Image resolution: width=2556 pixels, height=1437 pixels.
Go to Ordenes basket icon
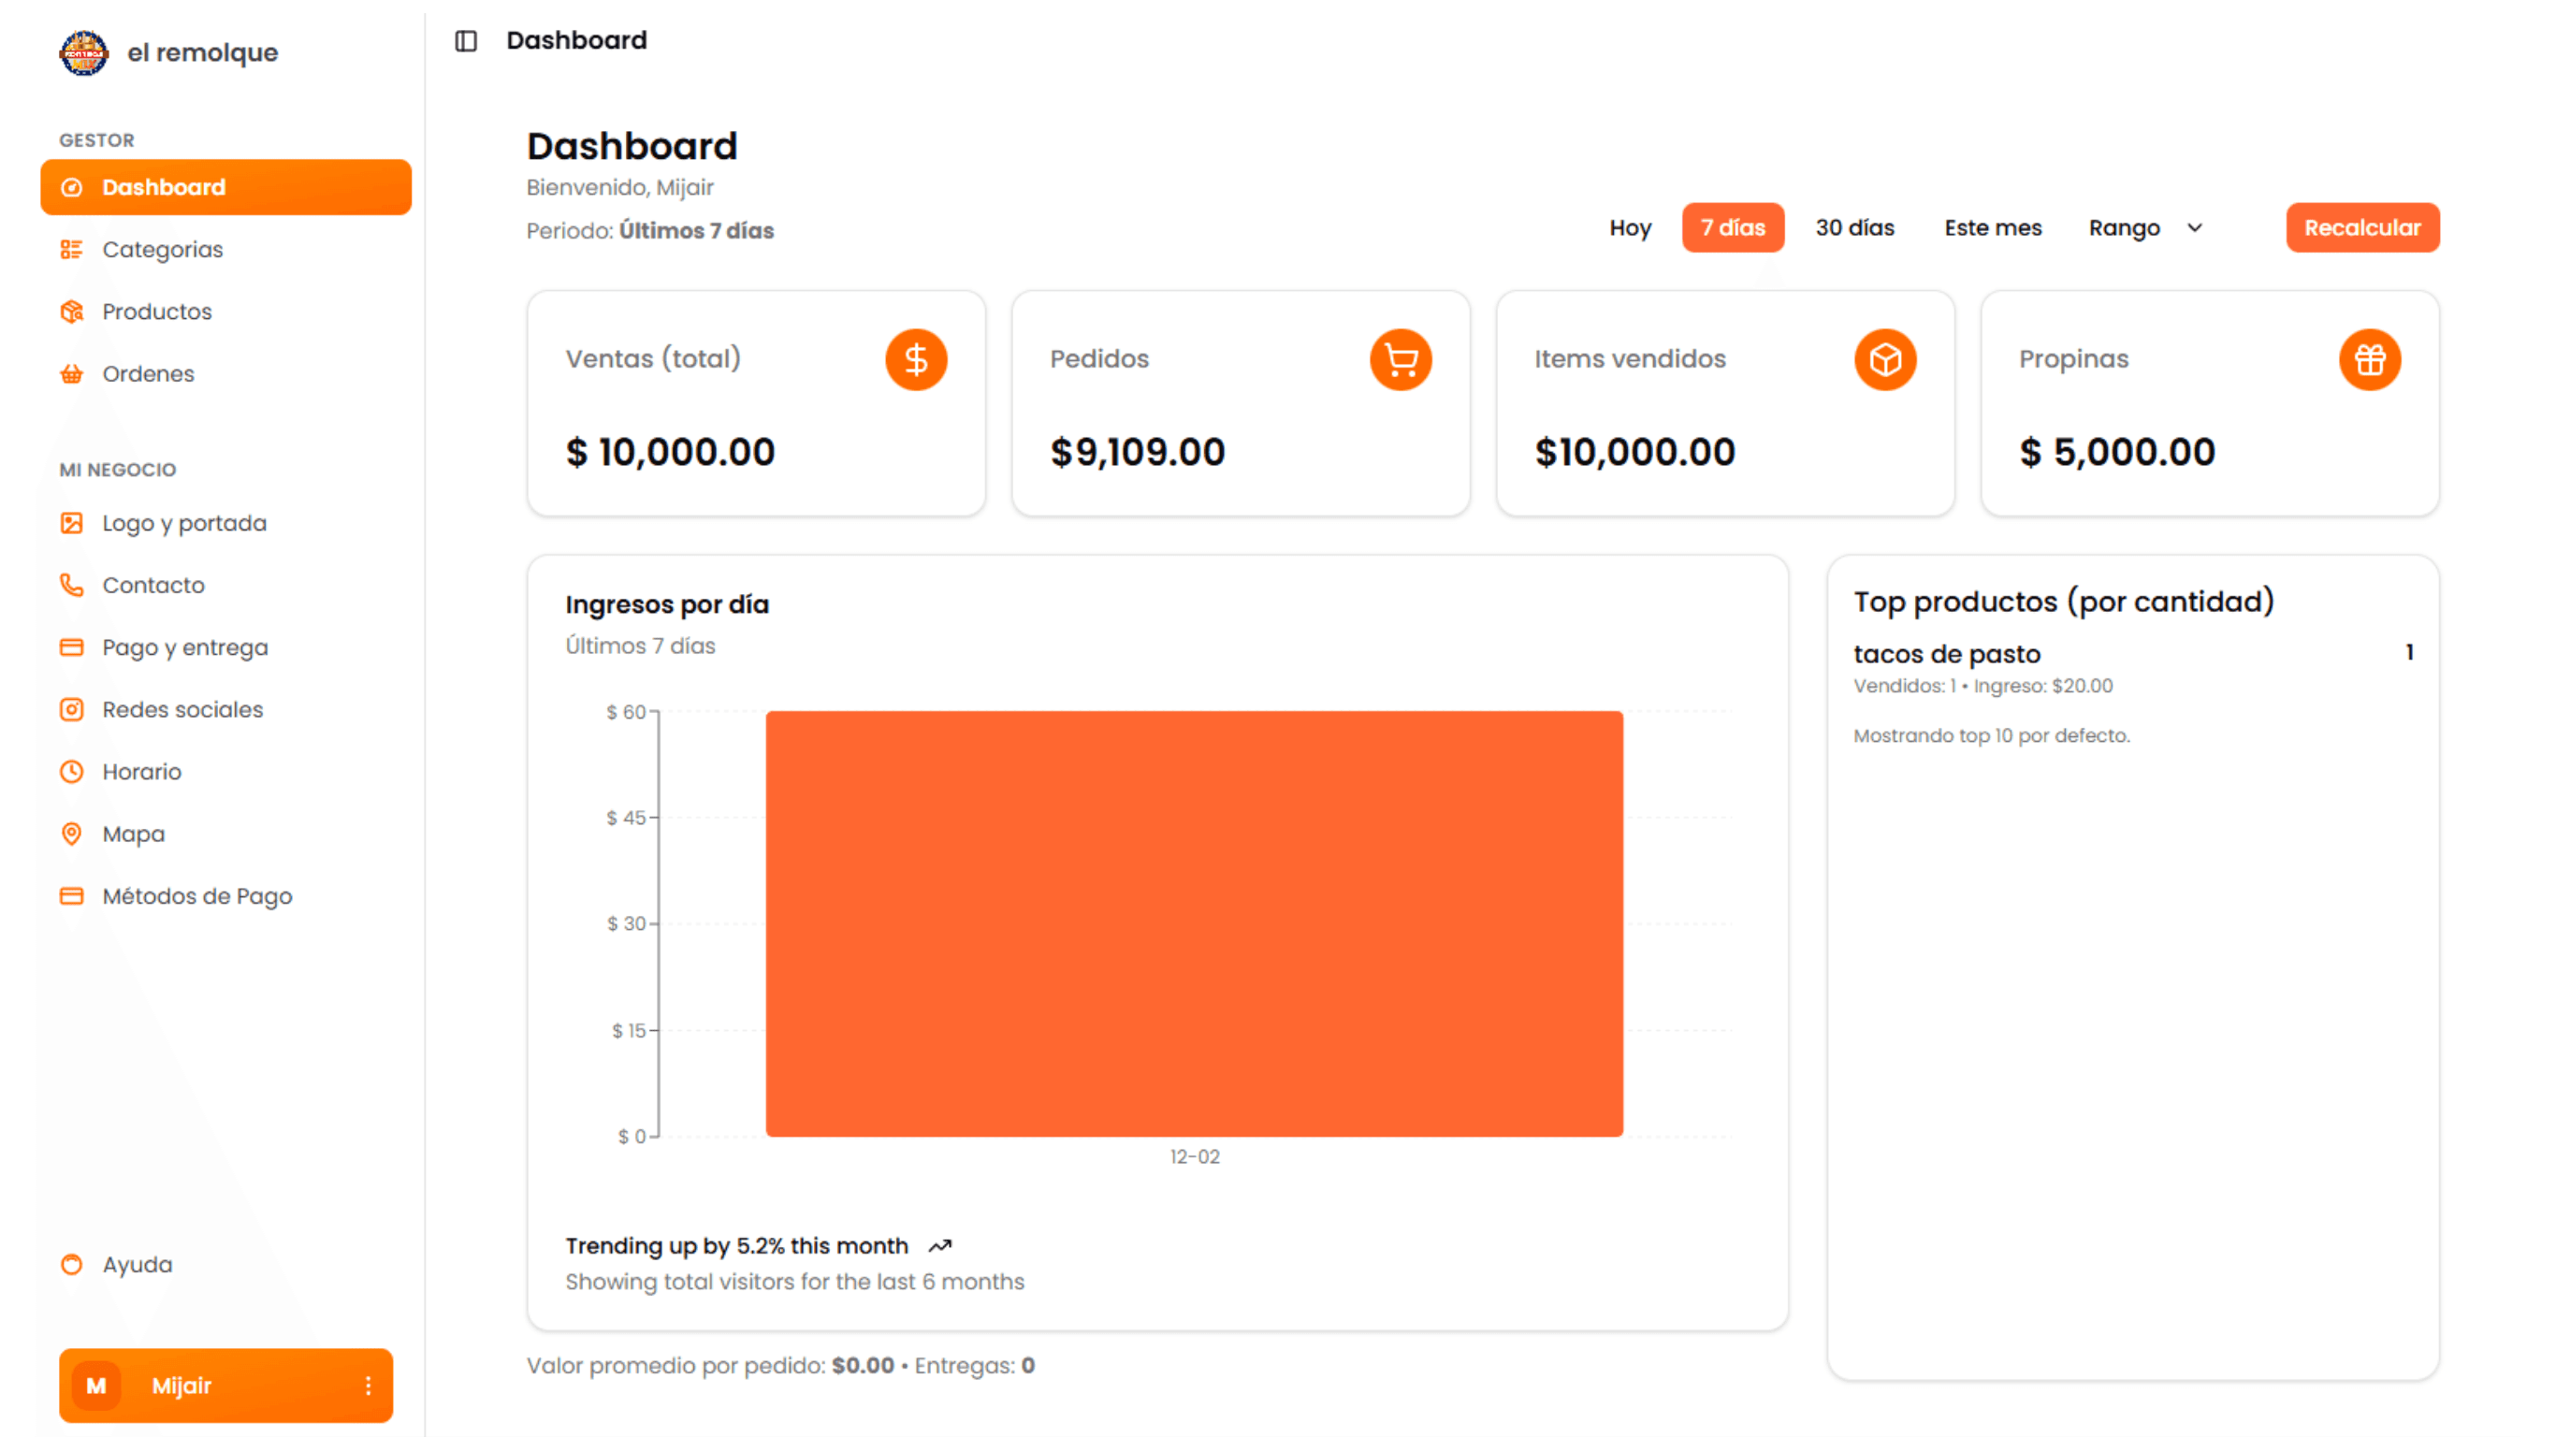click(x=71, y=374)
